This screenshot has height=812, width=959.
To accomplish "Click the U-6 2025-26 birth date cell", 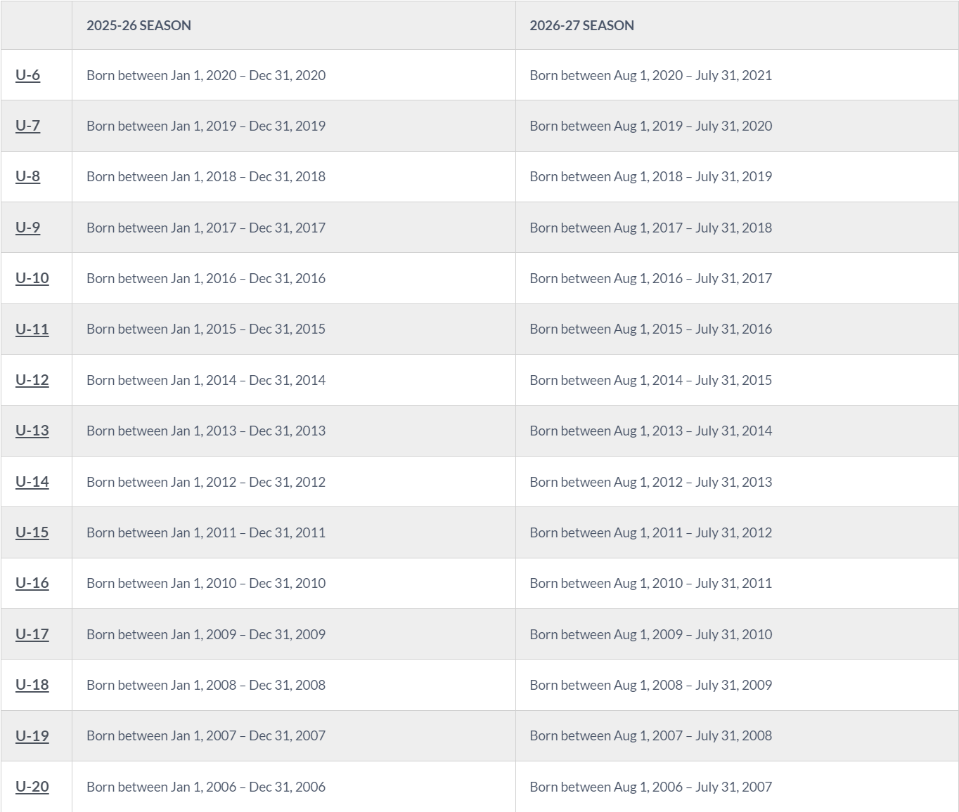I will pyautogui.click(x=206, y=75).
